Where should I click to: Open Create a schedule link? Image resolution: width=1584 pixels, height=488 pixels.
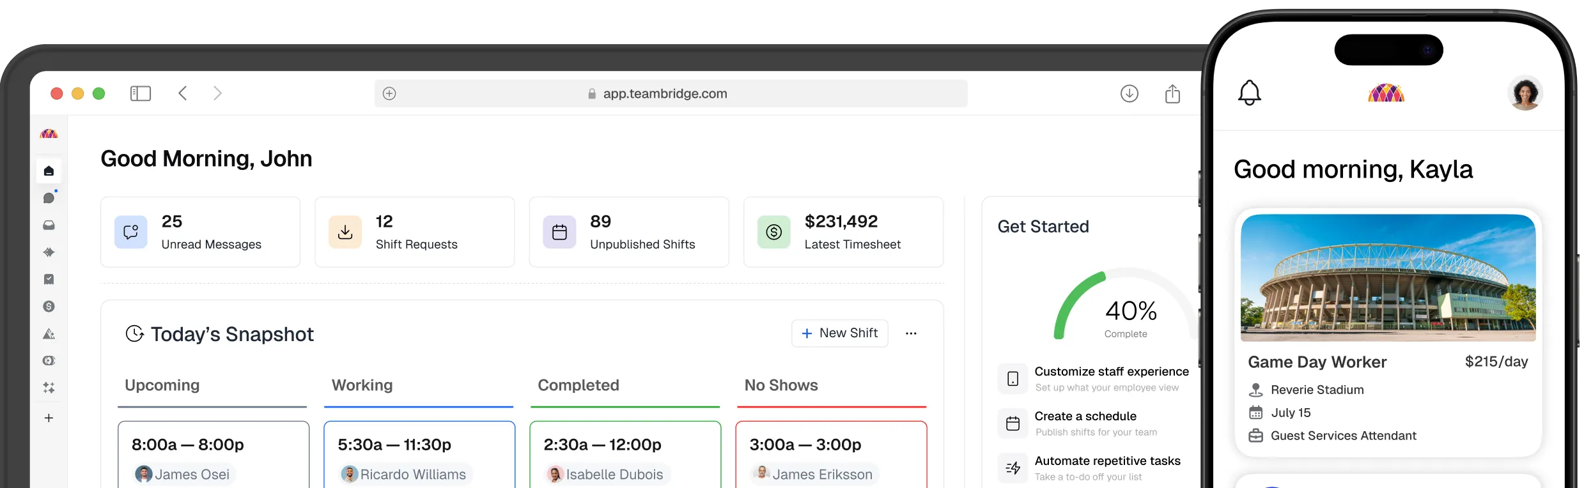coord(1085,416)
